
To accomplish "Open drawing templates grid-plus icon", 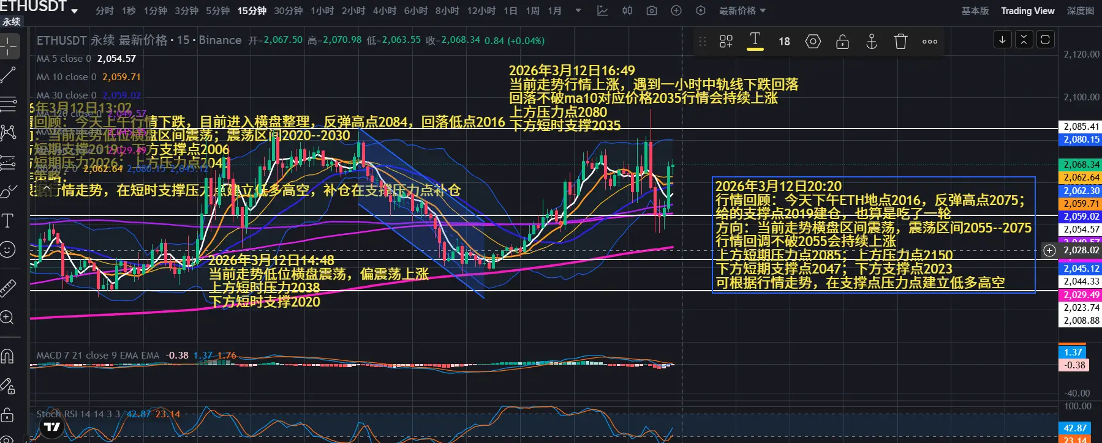I will point(726,41).
